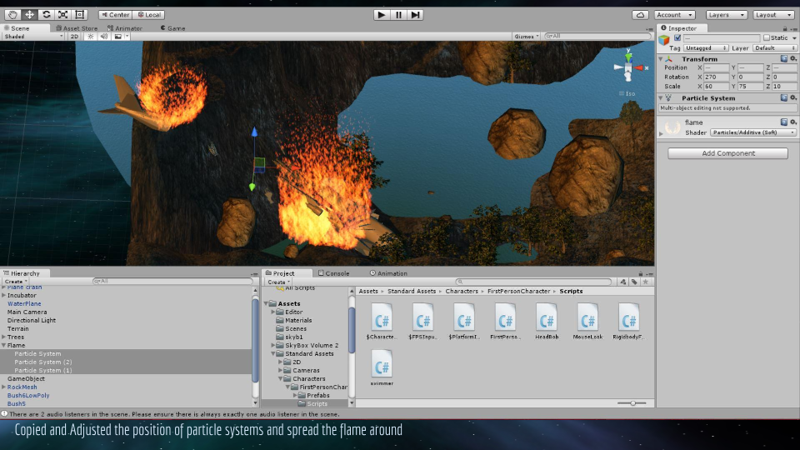Select the Rotate tool
Image resolution: width=800 pixels, height=450 pixels.
pyautogui.click(x=46, y=15)
